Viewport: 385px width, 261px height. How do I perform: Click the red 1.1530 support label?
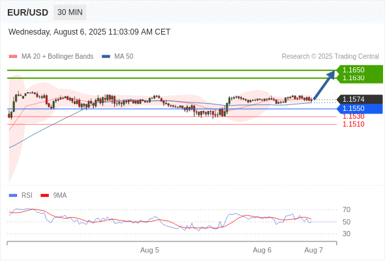click(x=353, y=116)
